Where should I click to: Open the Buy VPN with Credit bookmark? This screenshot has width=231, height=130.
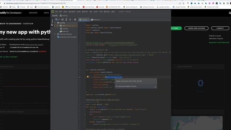pos(73,7)
